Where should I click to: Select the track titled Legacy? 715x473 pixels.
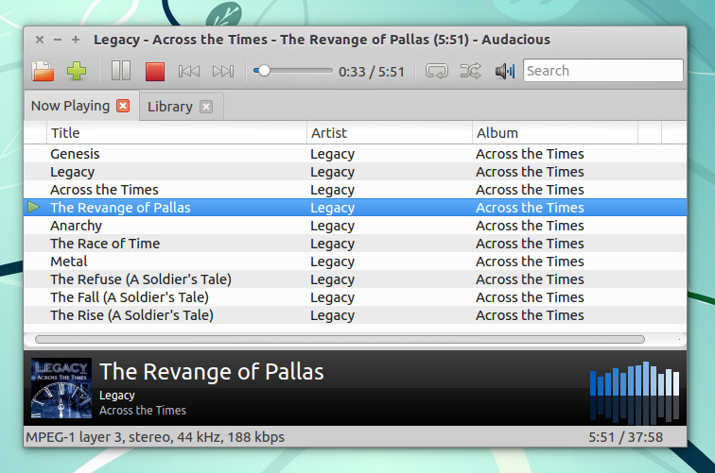tap(356, 172)
